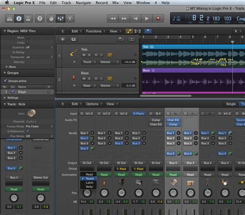Click the Tele region header in timeline
The image size is (245, 215).
(x=193, y=47)
